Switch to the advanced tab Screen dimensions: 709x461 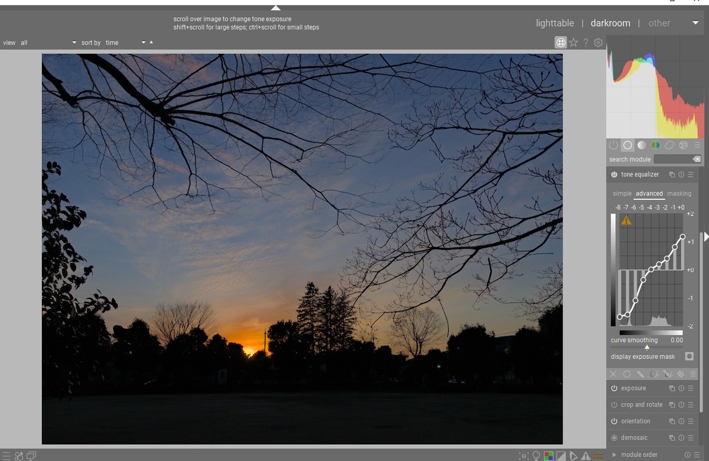649,193
